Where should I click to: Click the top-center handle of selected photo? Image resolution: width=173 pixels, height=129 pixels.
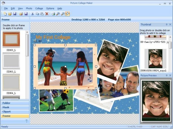(65, 45)
